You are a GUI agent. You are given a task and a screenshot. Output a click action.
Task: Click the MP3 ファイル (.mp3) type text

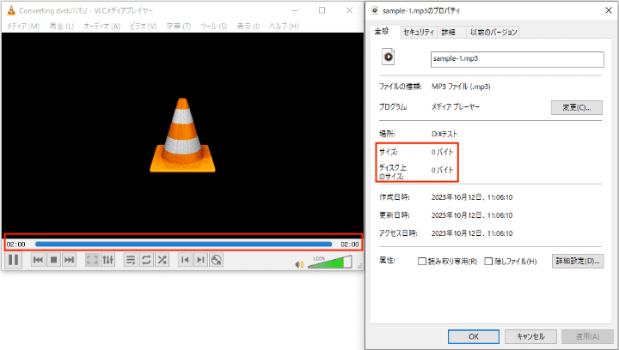tap(461, 87)
